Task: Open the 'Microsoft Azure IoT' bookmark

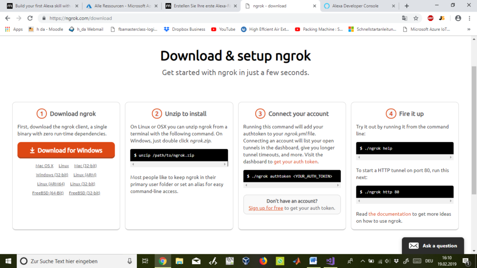Action: click(426, 29)
